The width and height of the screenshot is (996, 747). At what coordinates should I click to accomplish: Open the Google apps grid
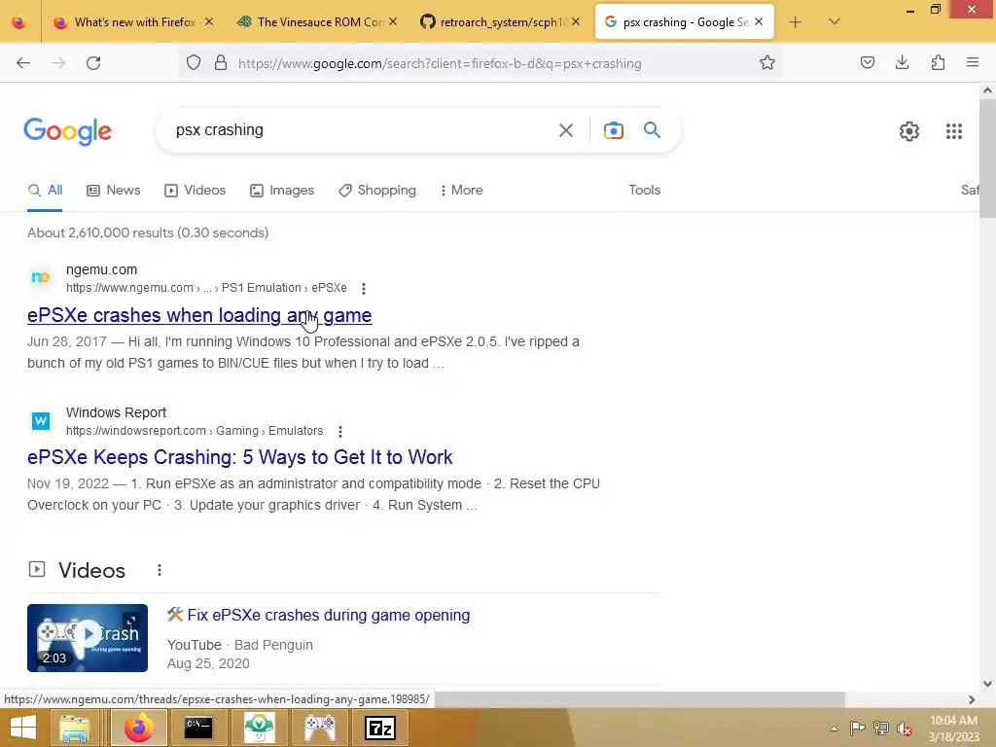pos(954,131)
